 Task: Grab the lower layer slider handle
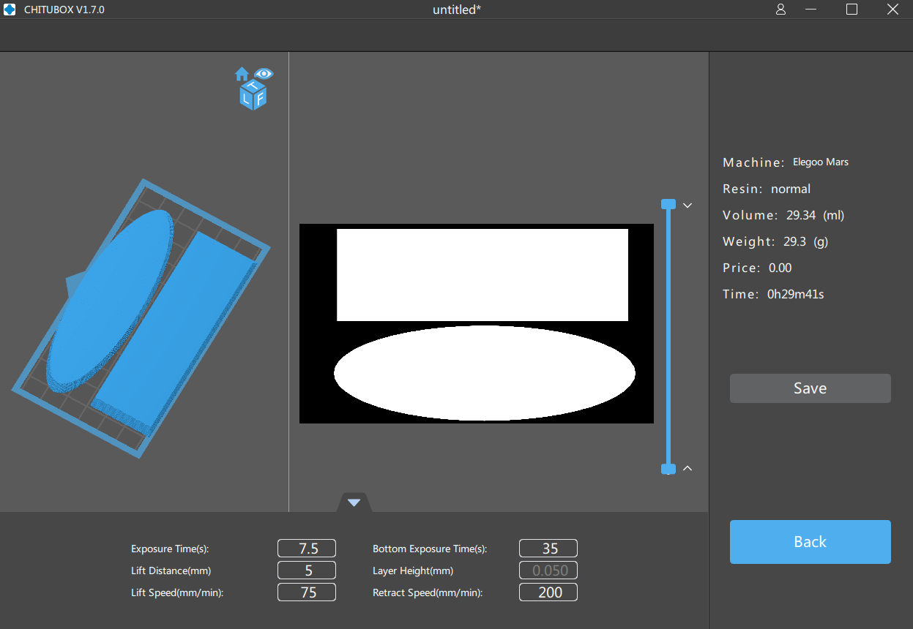(x=668, y=469)
